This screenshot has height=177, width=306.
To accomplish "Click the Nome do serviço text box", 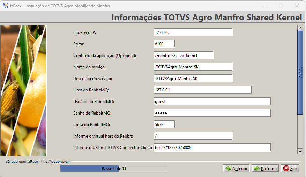I will click(193, 67).
